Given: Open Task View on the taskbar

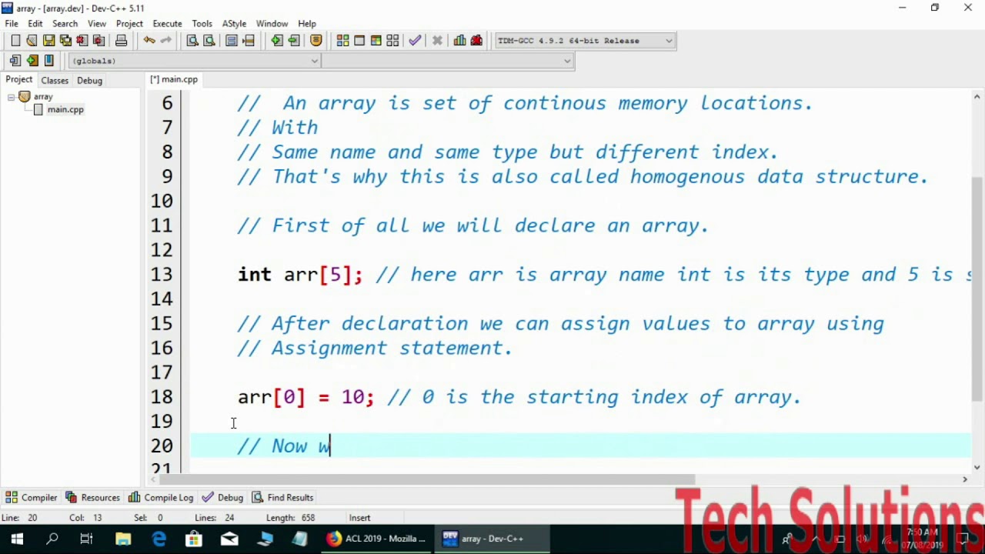Looking at the screenshot, I should tap(87, 539).
